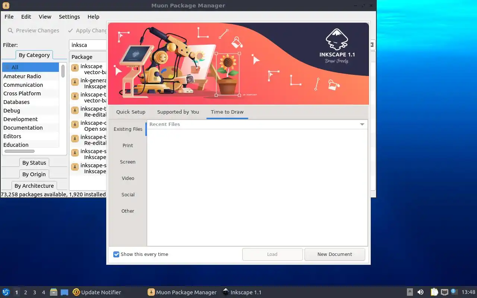Select the Databases category
The height and width of the screenshot is (298, 477).
click(x=30, y=102)
